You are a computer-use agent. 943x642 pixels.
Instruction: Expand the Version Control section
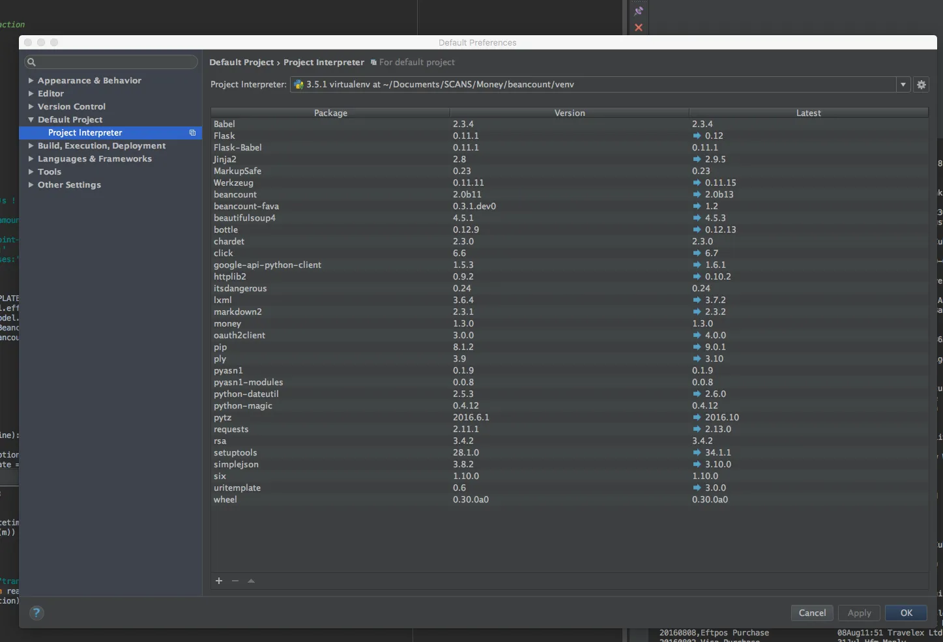tap(31, 106)
